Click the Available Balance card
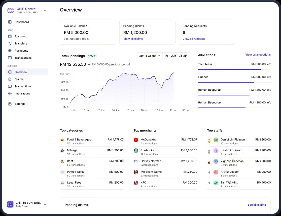 [88, 32]
